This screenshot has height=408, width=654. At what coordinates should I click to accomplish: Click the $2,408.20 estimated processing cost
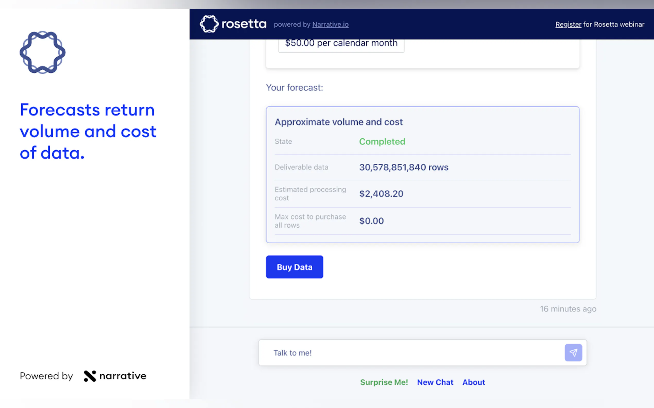click(381, 193)
